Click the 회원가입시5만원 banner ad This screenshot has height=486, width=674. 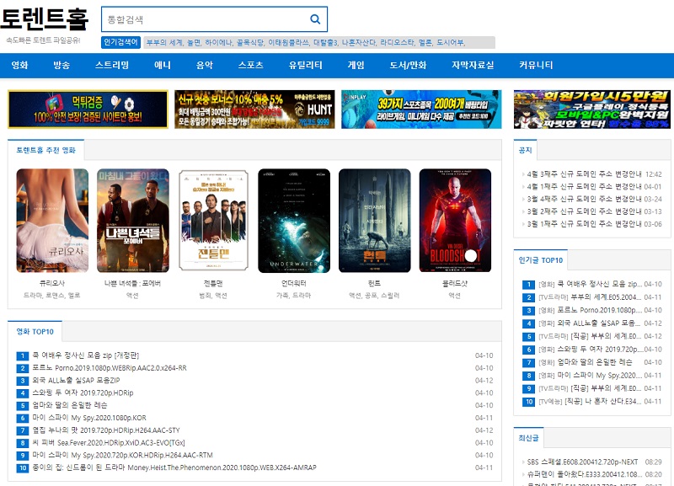(x=592, y=109)
